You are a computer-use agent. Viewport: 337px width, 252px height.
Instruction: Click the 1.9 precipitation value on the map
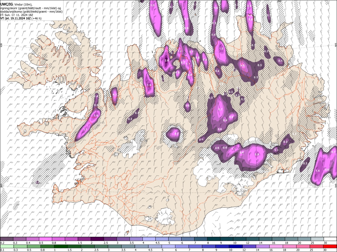[149, 85]
